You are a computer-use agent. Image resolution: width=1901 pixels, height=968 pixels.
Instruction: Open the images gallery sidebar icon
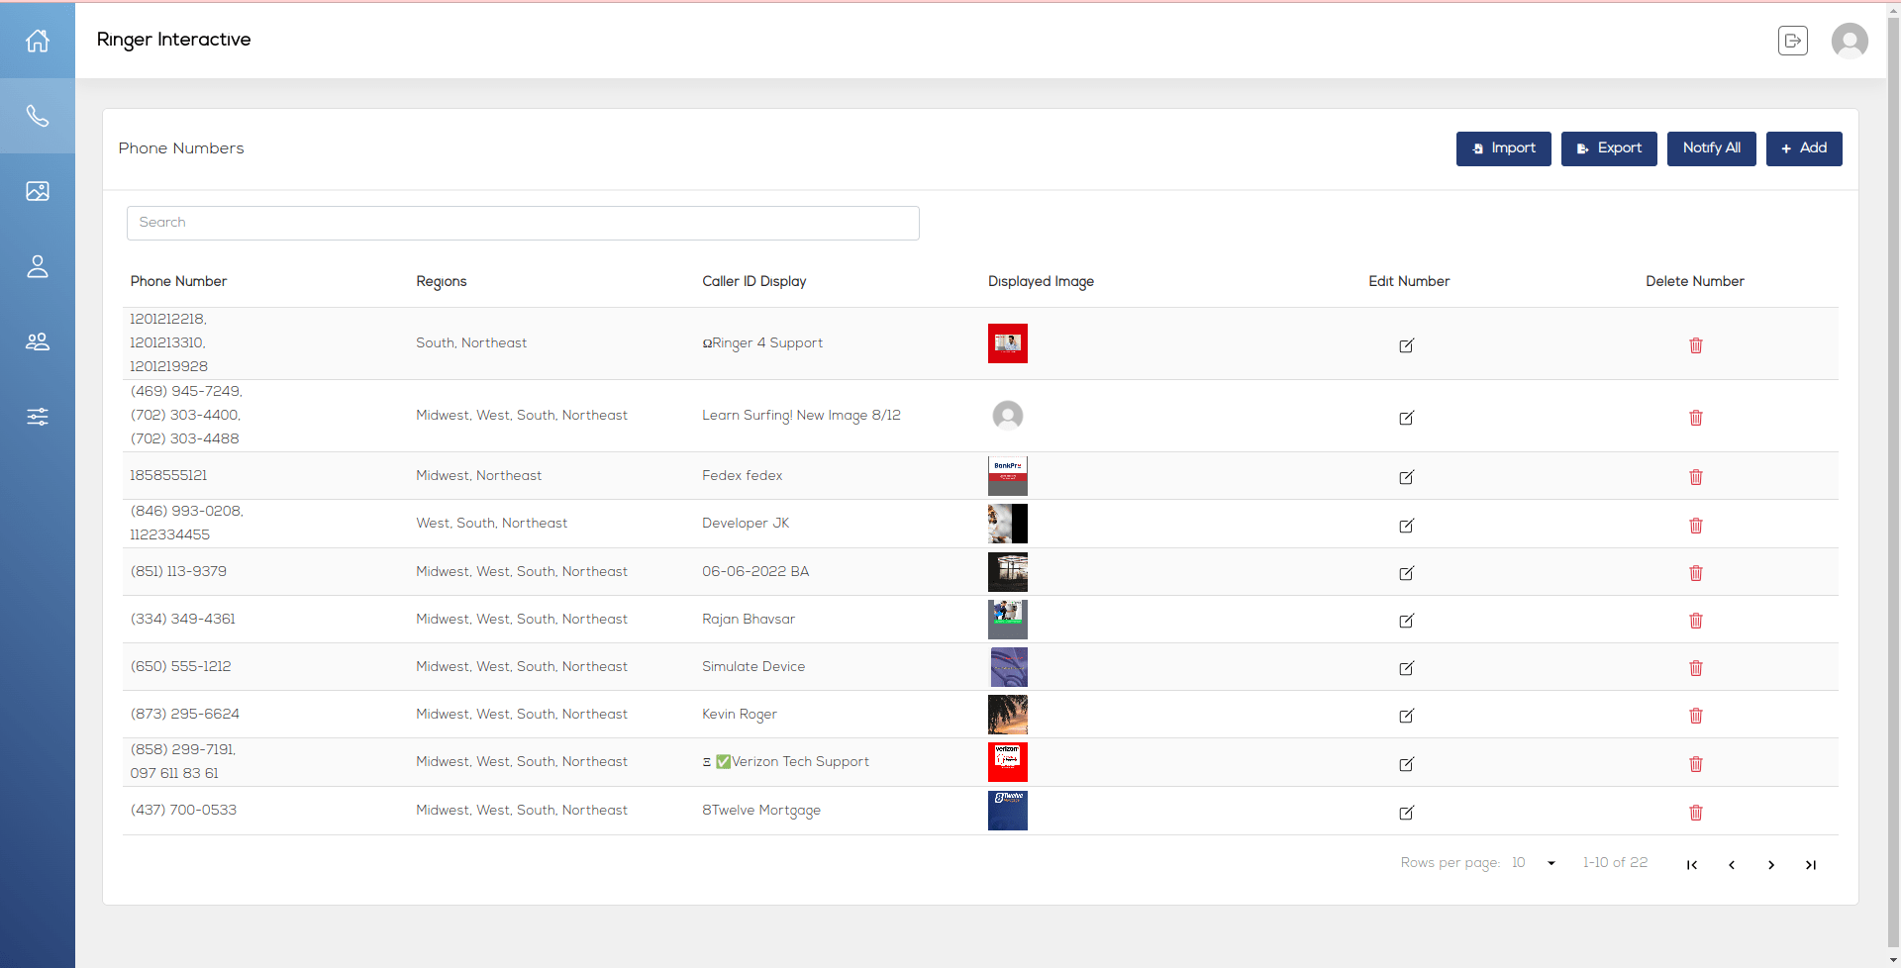[x=38, y=191]
